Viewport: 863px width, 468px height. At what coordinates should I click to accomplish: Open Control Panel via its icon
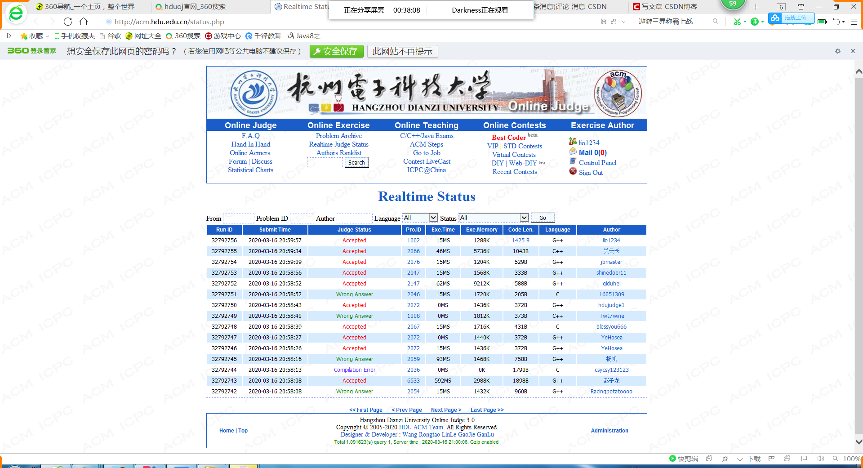[573, 162]
